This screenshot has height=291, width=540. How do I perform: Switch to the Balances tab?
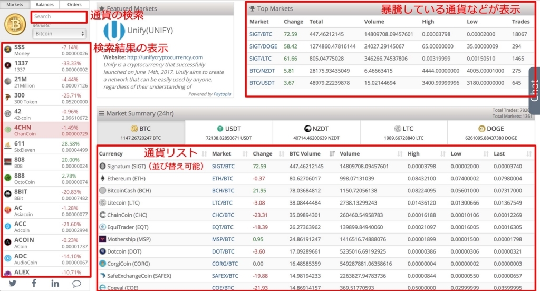pos(45,4)
